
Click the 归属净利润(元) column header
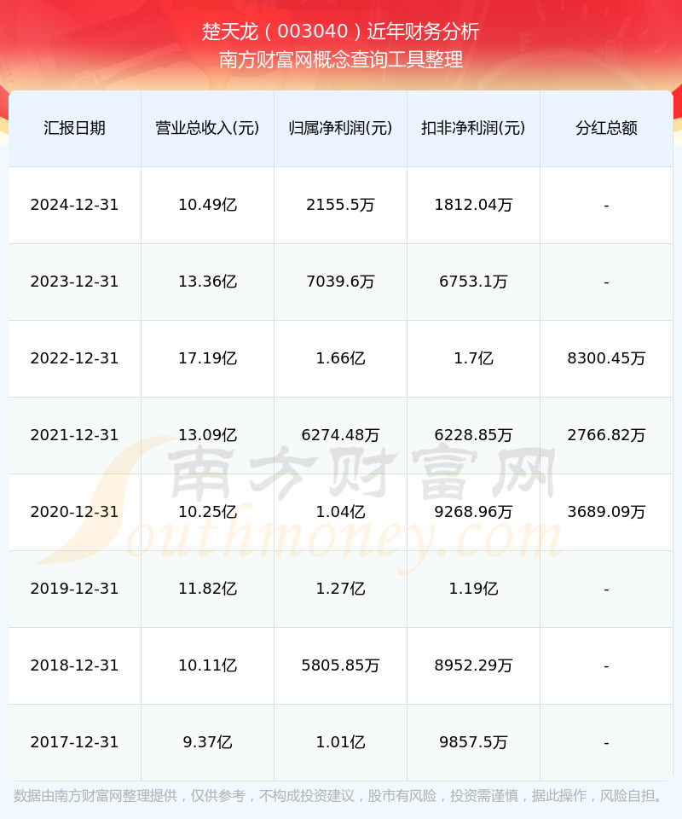pyautogui.click(x=341, y=128)
